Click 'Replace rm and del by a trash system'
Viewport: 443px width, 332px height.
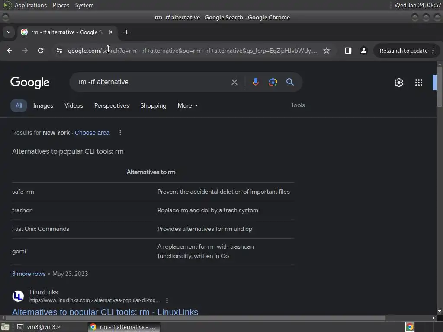pos(208,211)
